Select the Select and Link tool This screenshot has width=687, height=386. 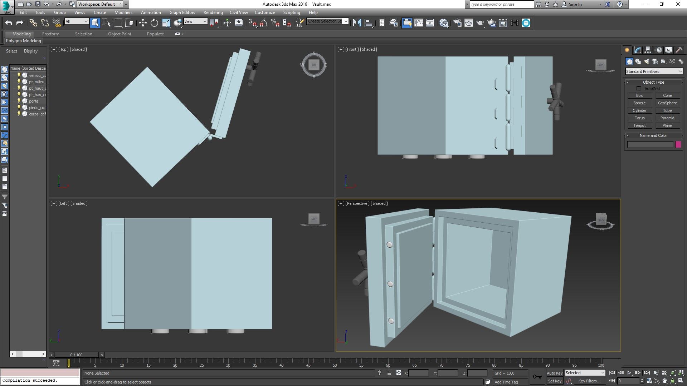(33, 23)
